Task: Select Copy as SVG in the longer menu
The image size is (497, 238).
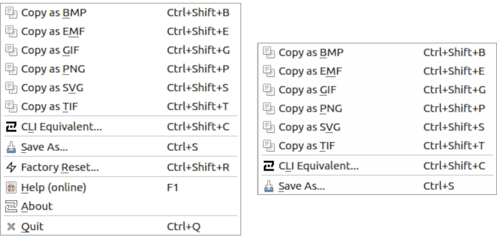Action: [52, 88]
